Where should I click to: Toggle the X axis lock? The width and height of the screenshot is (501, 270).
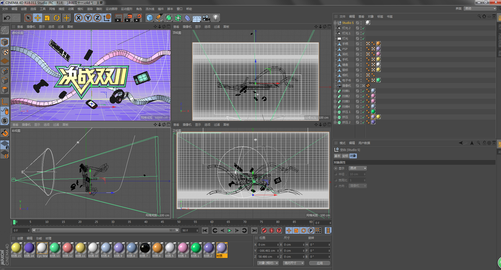(79, 18)
